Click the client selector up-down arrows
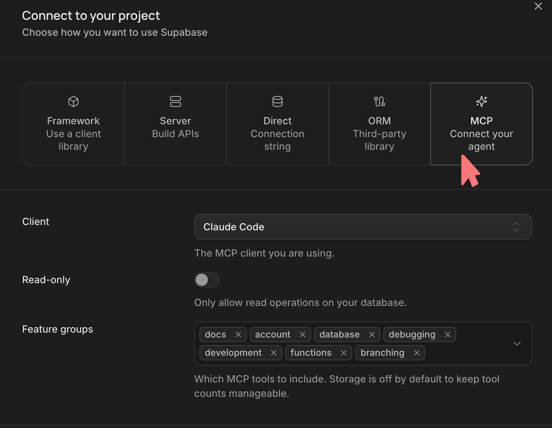Viewport: 552px width, 428px height. point(516,227)
